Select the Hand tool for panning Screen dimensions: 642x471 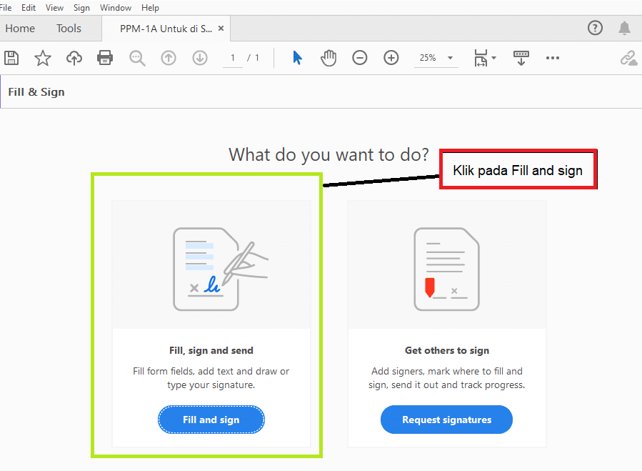(x=328, y=58)
